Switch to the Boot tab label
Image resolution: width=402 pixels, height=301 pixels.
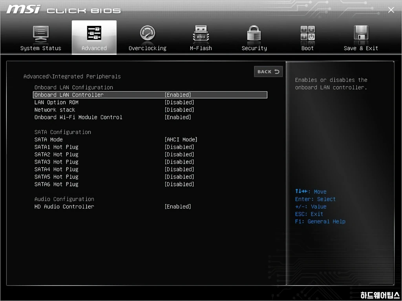pyautogui.click(x=307, y=48)
